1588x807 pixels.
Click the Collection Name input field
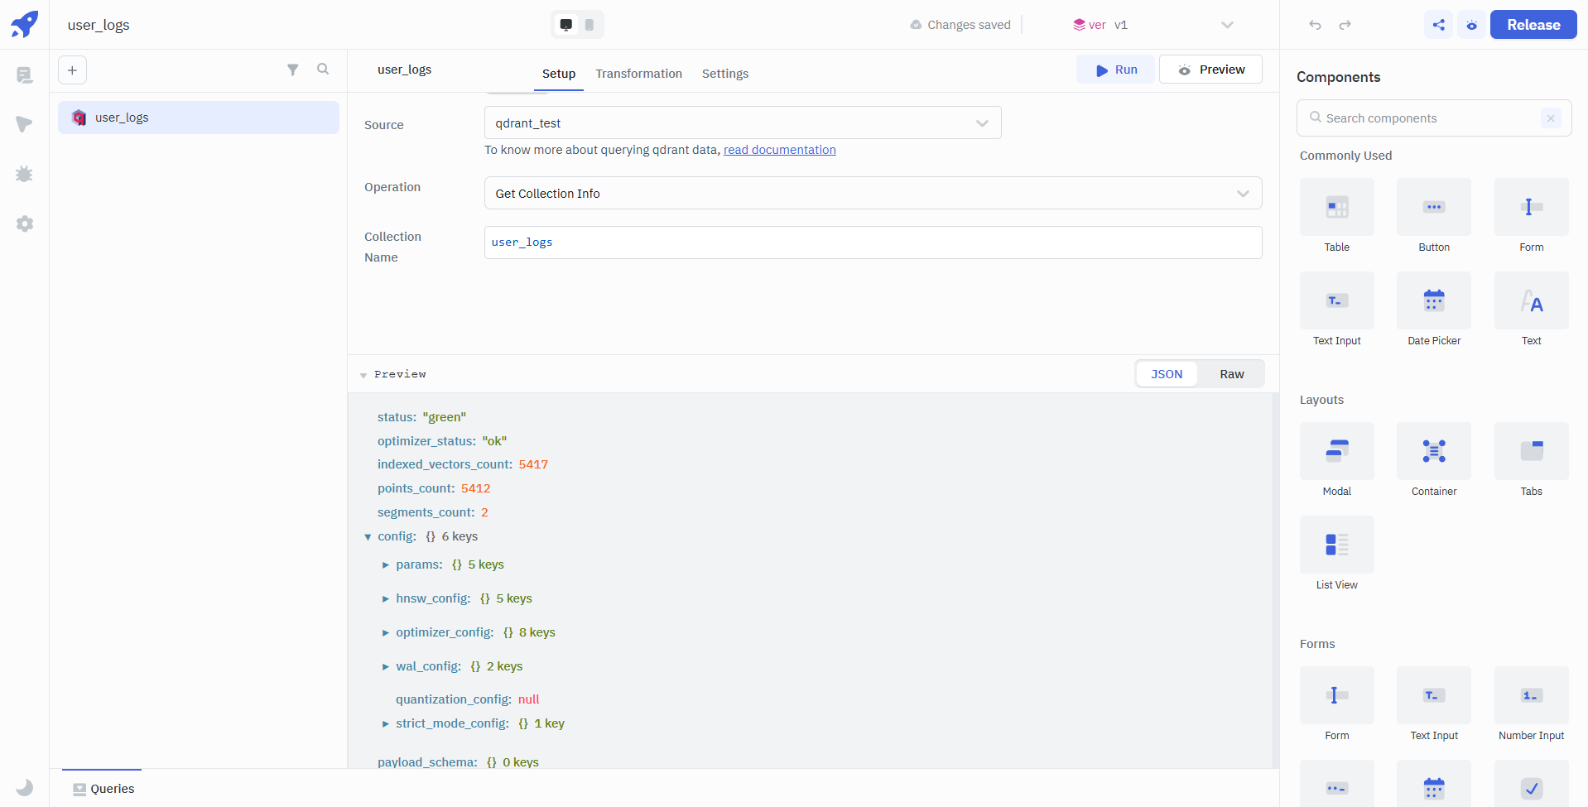coord(872,243)
